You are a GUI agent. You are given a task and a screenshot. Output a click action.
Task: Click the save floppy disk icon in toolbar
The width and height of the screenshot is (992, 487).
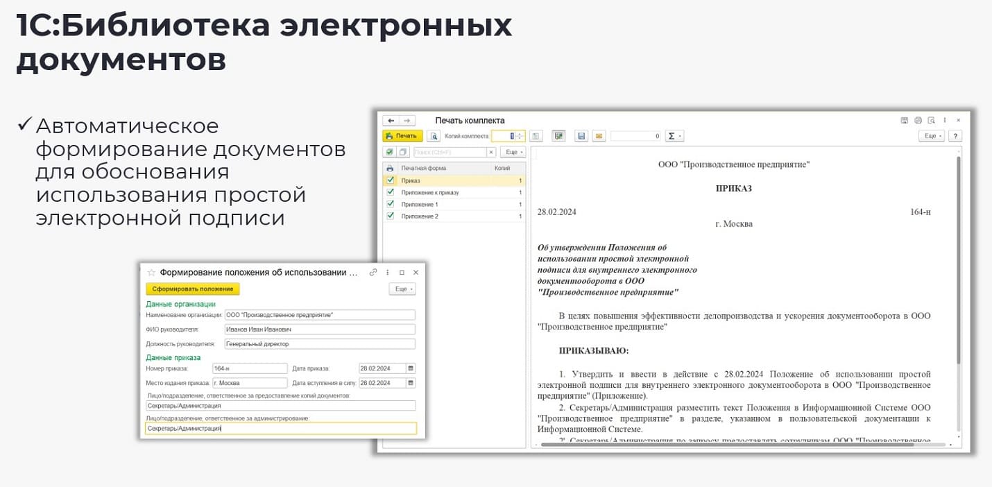tap(581, 136)
